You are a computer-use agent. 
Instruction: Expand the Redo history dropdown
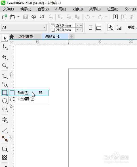106,17
